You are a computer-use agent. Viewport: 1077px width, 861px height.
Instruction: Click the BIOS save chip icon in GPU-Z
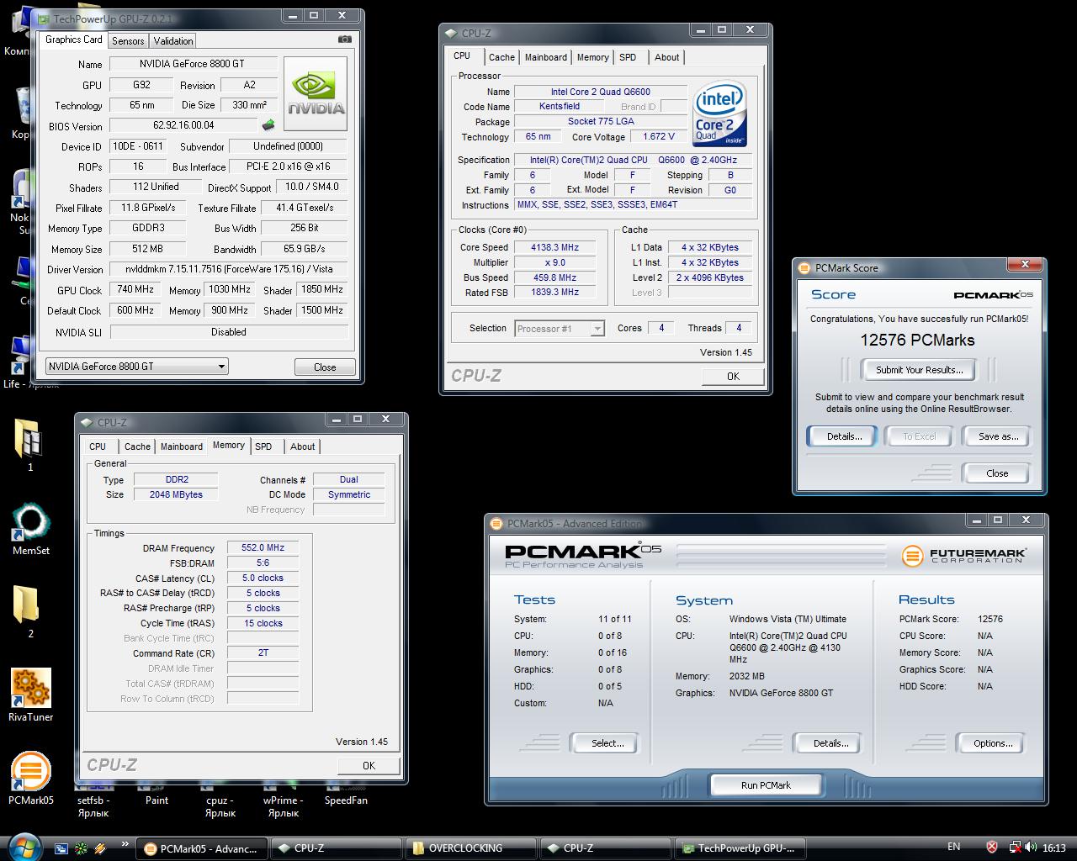268,125
